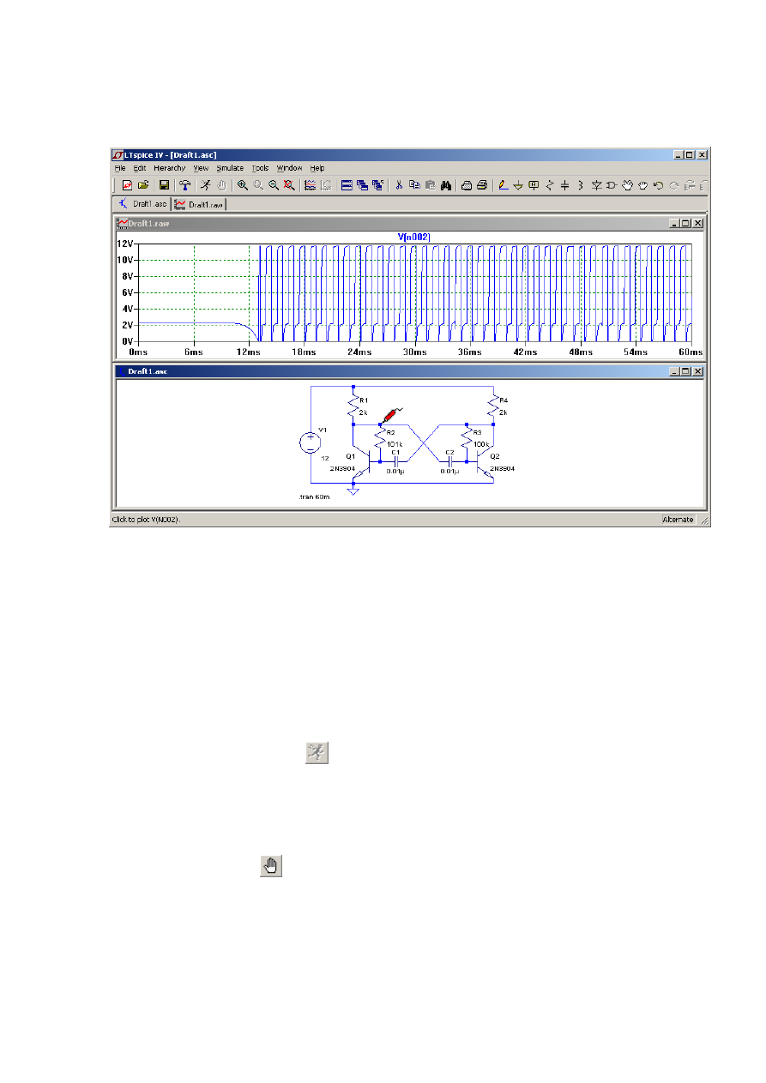Select the Component gate symbol tool
This screenshot has height=1083, width=766.
[611, 184]
